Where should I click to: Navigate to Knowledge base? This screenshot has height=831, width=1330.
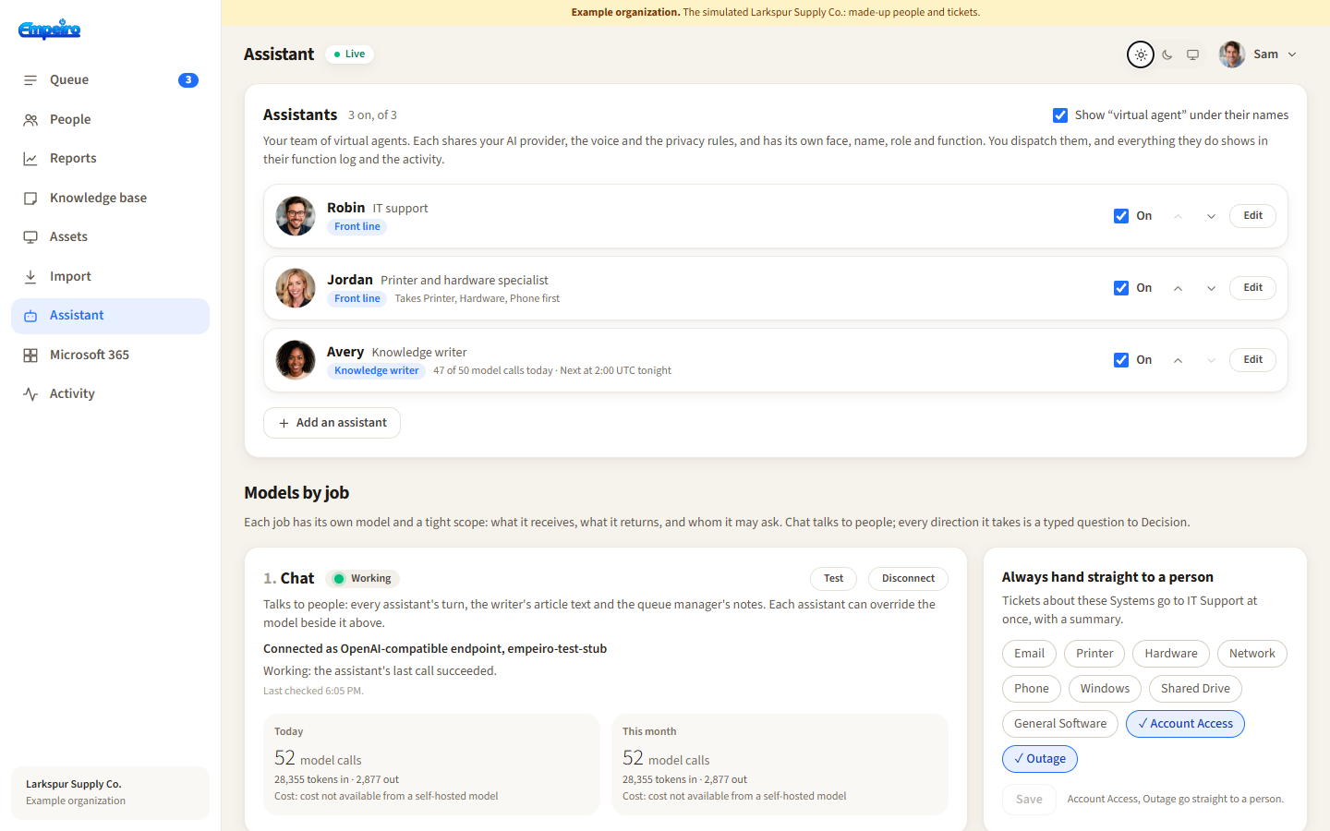coord(111,199)
